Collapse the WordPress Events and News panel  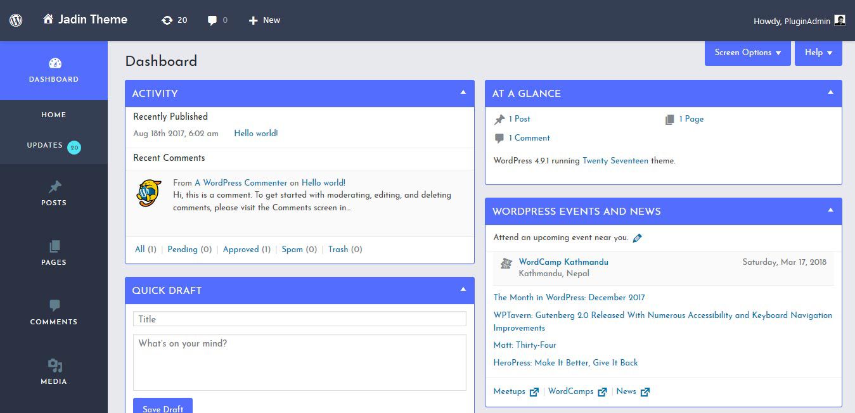pos(830,210)
